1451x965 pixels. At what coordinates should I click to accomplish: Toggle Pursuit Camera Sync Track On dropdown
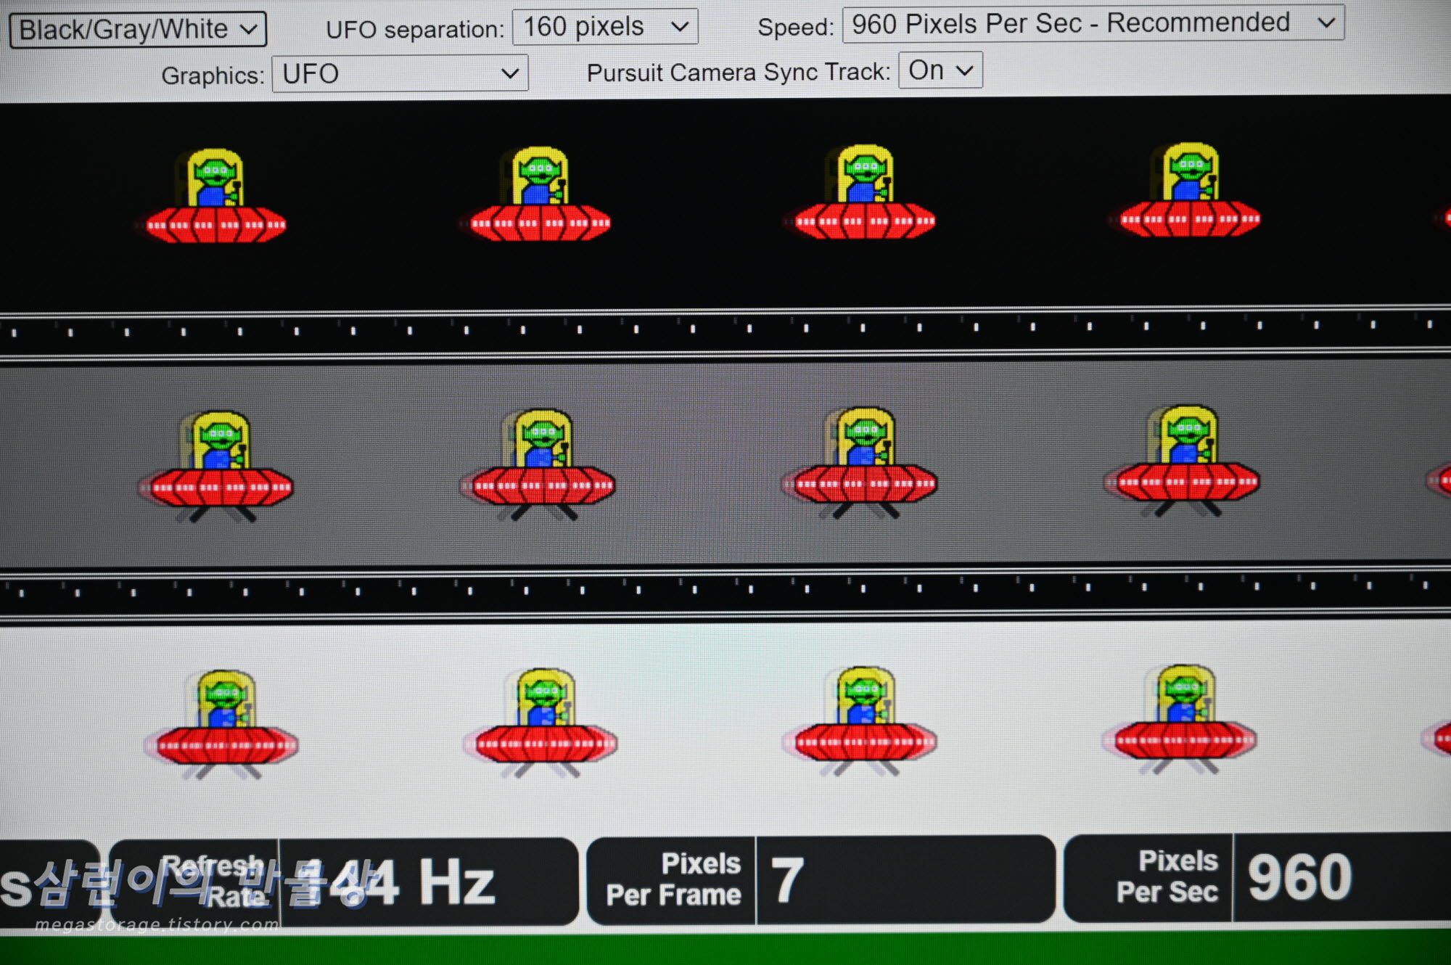coord(940,70)
